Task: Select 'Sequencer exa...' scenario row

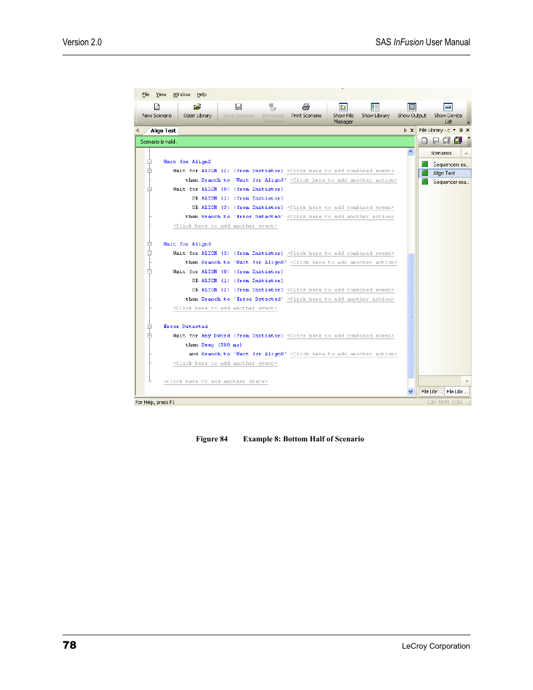Action: tap(445, 182)
